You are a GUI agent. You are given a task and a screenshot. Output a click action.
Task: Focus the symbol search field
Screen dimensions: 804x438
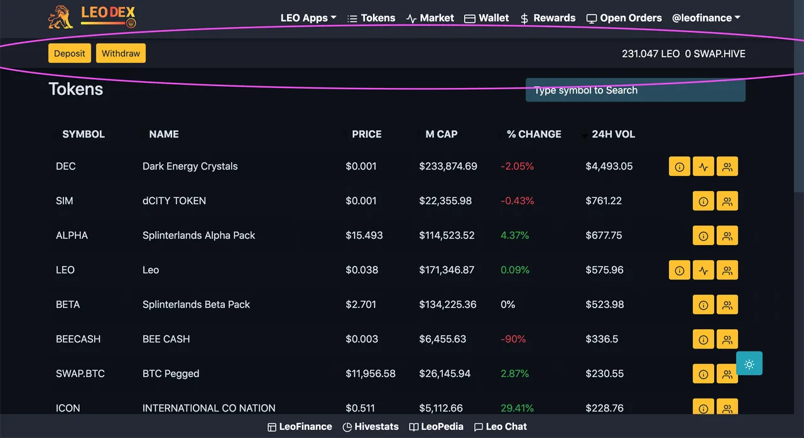pyautogui.click(x=635, y=90)
